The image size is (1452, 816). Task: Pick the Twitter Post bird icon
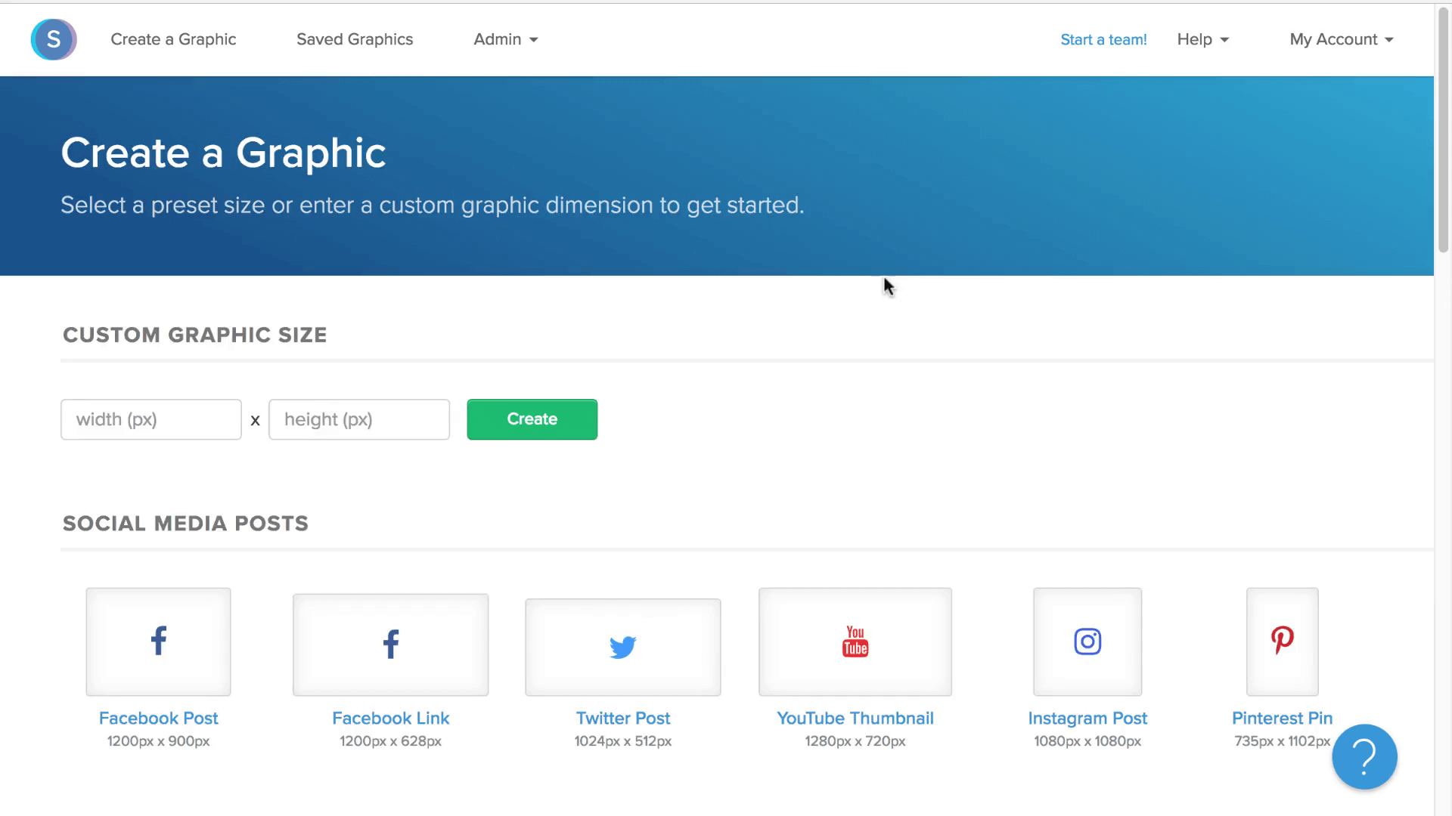click(622, 647)
